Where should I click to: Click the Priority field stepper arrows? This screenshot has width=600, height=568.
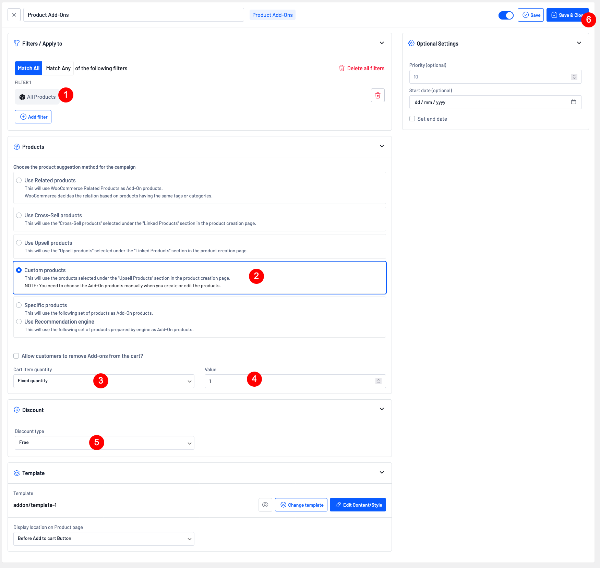click(x=574, y=77)
